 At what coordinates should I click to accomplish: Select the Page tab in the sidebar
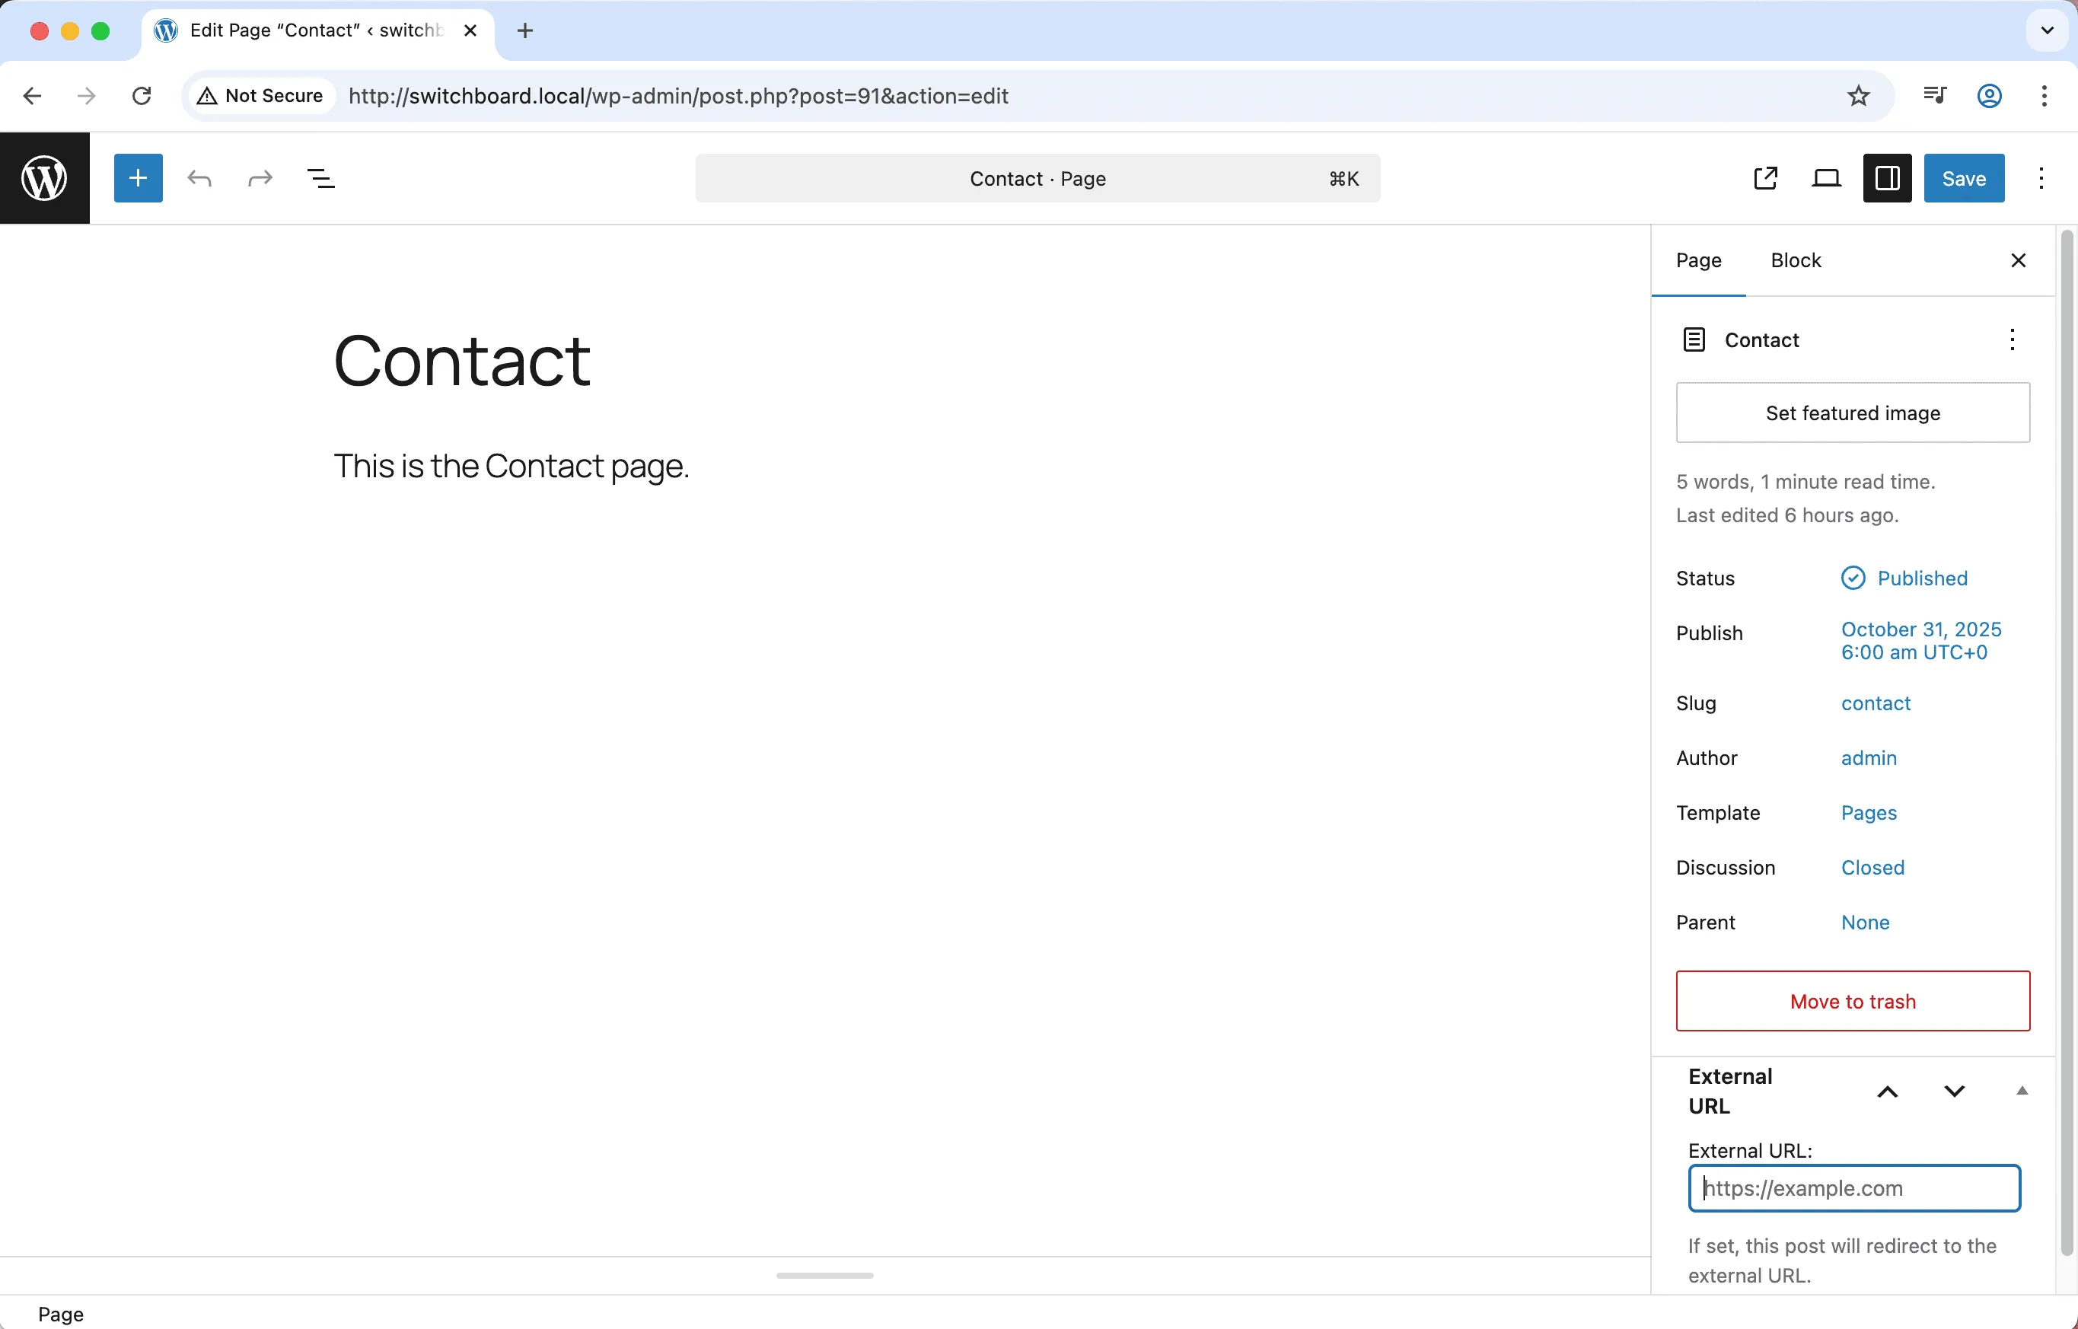1698,260
